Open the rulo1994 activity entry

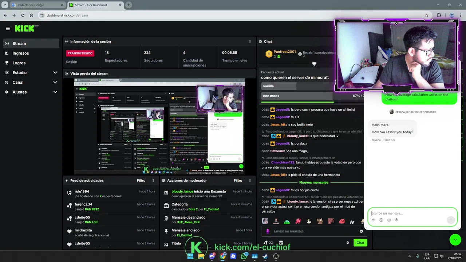click(x=111, y=194)
